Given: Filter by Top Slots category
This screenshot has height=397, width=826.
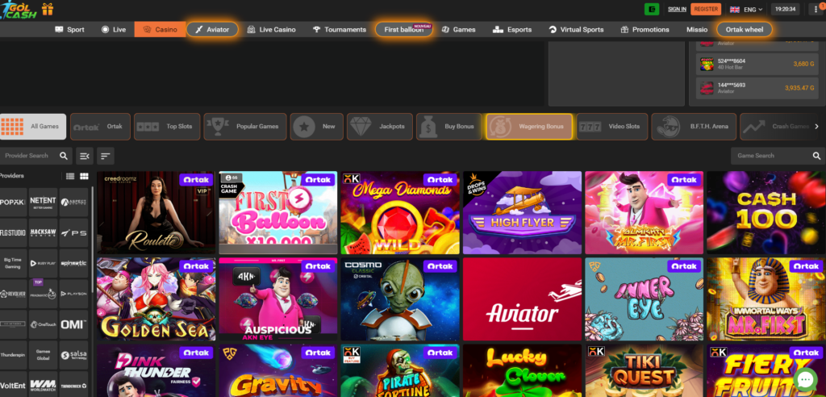Looking at the screenshot, I should point(167,127).
